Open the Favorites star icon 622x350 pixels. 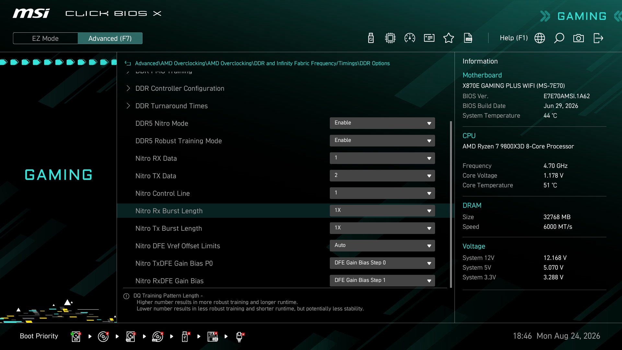(449, 38)
